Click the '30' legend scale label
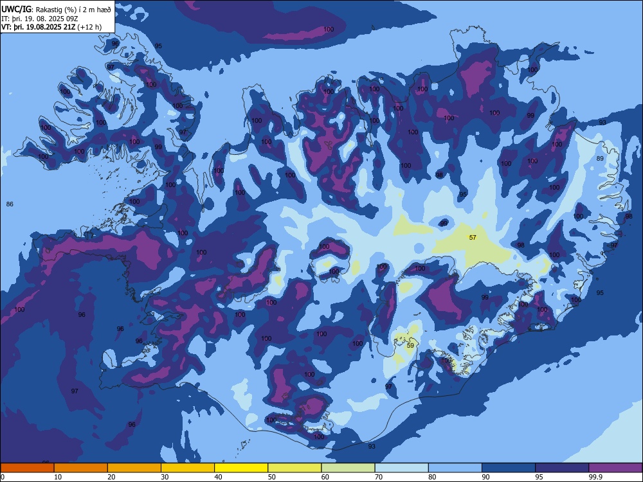The height and width of the screenshot is (482, 643). click(x=165, y=477)
